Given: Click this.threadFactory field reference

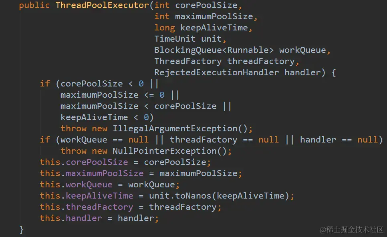Looking at the screenshot, I should [x=87, y=207].
